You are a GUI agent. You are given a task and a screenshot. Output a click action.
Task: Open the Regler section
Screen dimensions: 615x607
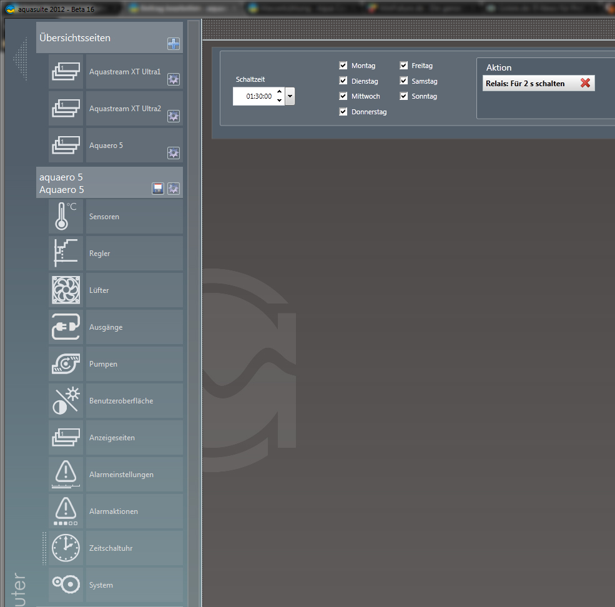click(x=134, y=253)
